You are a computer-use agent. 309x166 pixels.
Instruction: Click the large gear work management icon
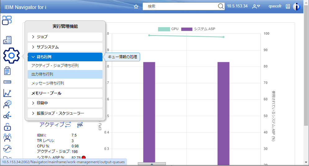pos(11,56)
